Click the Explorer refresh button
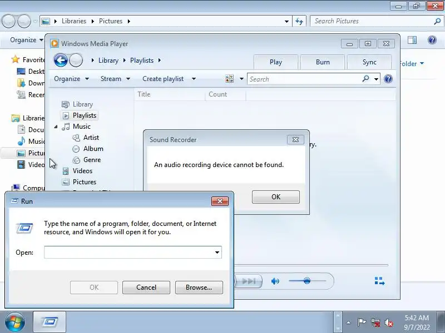445x333 pixels. [299, 21]
